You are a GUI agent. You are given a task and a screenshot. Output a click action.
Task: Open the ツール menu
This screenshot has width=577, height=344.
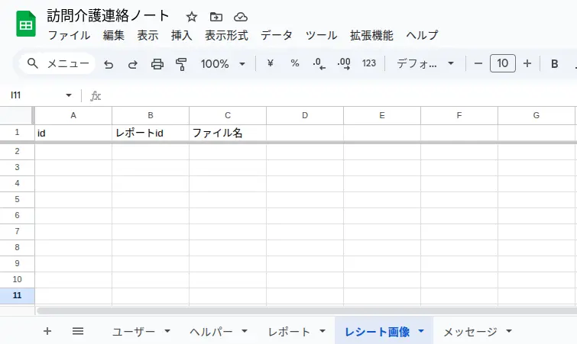321,35
